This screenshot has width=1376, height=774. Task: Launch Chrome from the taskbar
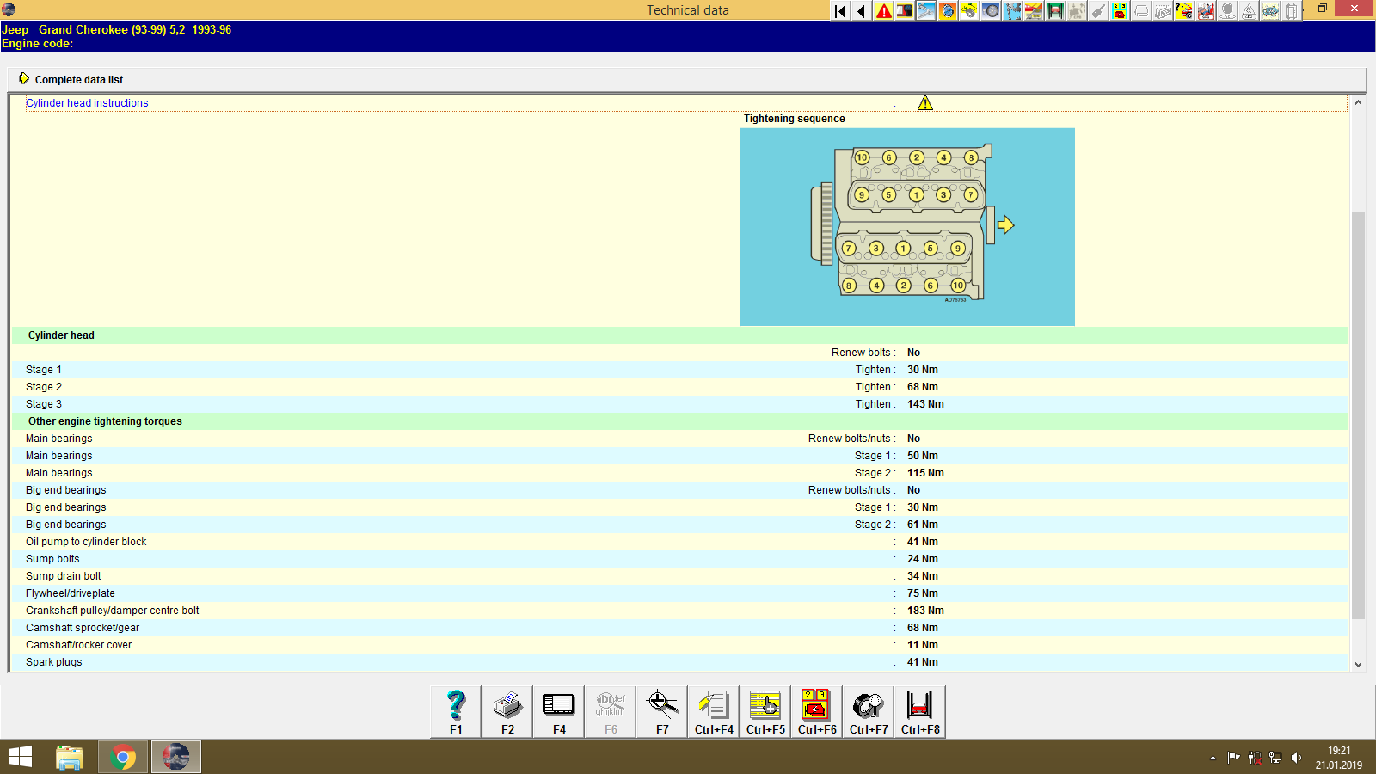(122, 756)
